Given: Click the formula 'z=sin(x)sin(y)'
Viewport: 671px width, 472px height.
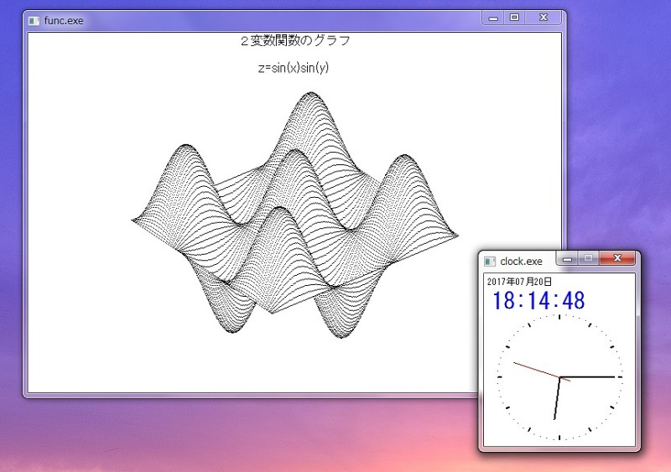Looking at the screenshot, I should (x=294, y=68).
